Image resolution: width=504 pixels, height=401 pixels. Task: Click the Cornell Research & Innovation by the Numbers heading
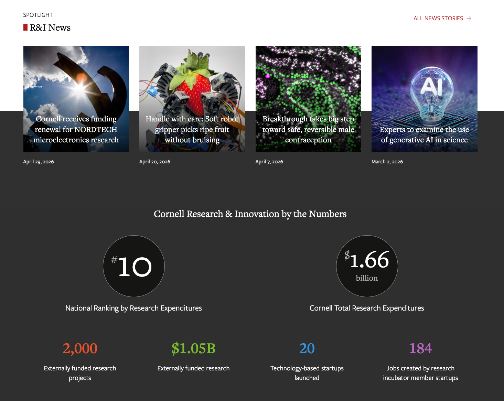coord(250,214)
